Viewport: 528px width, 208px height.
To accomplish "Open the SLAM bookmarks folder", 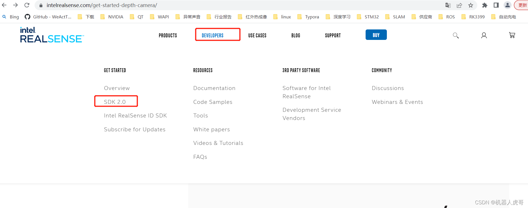I will pos(395,17).
